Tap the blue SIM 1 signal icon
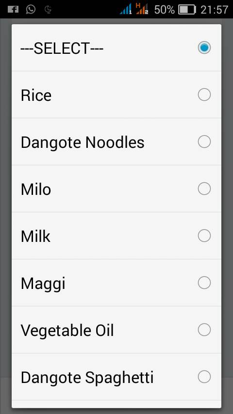The image size is (233, 414). 126,9
